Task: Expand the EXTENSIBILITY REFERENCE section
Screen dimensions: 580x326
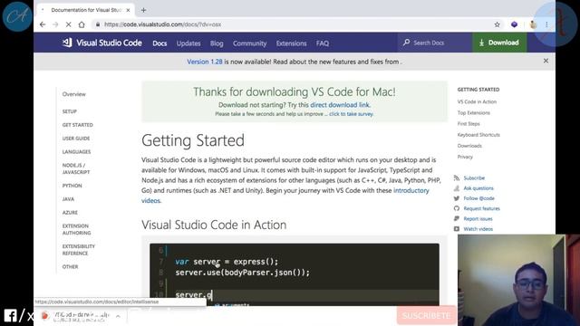Action: tap(79, 250)
